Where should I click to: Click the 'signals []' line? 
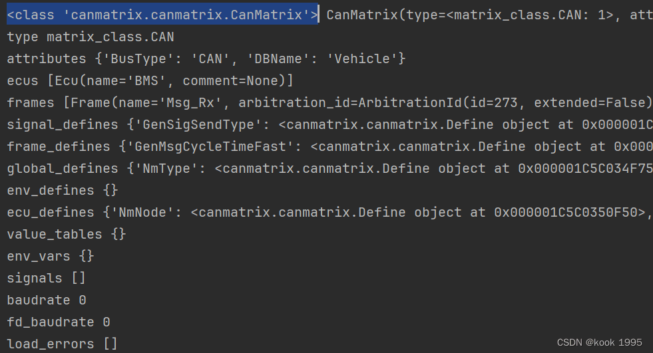click(47, 278)
